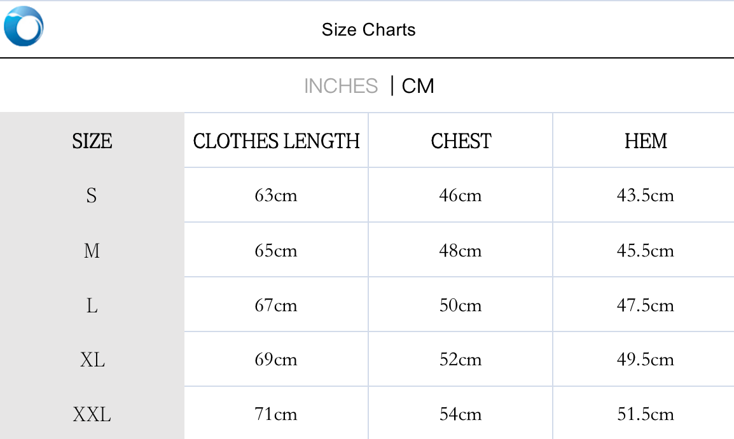This screenshot has width=734, height=439.
Task: Switch units to INCHES
Action: pos(341,86)
